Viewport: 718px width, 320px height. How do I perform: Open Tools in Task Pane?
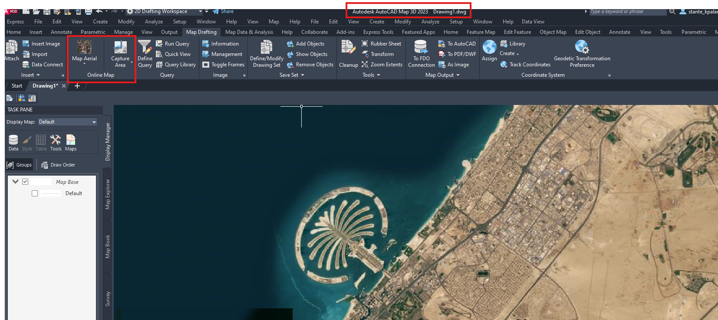pyautogui.click(x=56, y=143)
